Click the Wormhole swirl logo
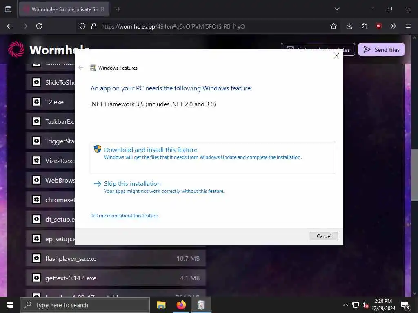Screen dimensions: 418x313 tap(16, 49)
